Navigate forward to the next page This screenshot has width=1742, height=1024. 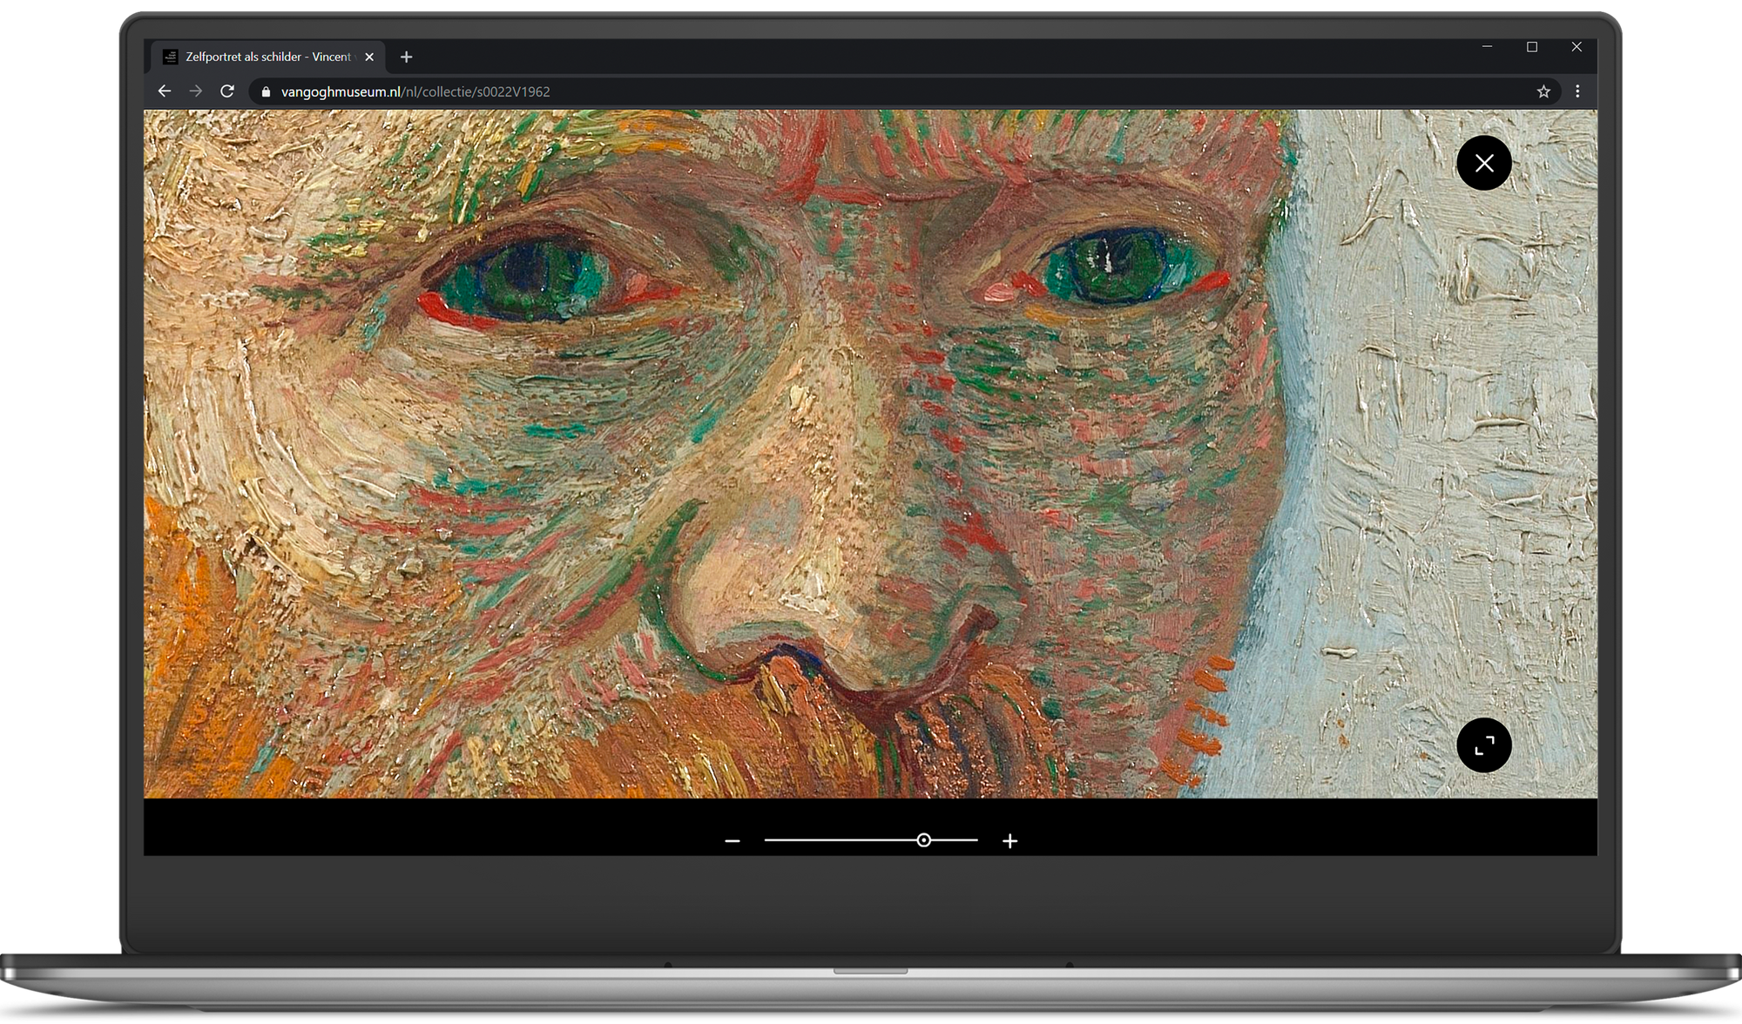point(196,91)
